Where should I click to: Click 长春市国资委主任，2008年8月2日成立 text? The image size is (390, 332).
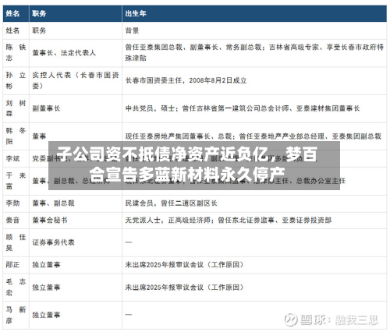186,80
